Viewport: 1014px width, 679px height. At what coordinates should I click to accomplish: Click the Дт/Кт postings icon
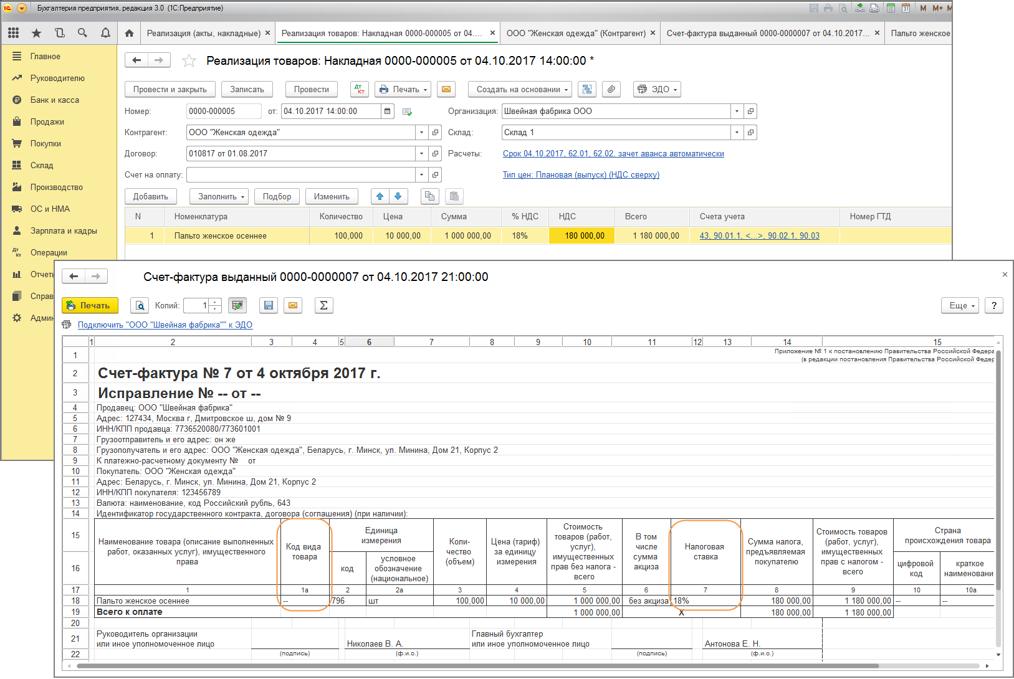click(x=360, y=89)
